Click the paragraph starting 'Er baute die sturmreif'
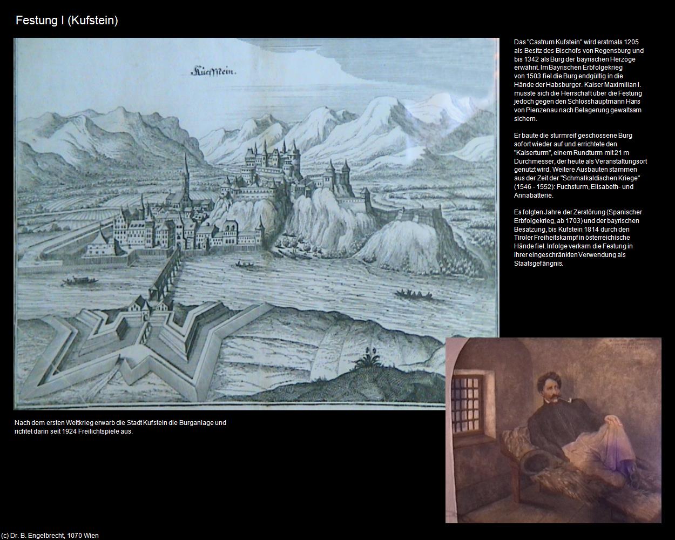The height and width of the screenshot is (540, 675). pyautogui.click(x=580, y=165)
